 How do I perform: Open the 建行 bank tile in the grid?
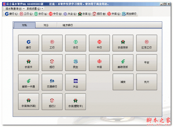pos(29,43)
